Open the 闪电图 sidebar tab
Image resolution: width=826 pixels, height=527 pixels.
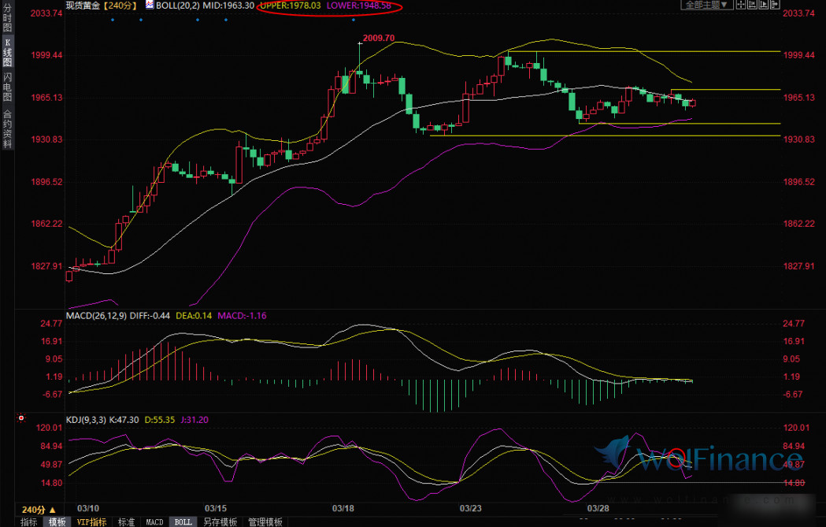7,87
